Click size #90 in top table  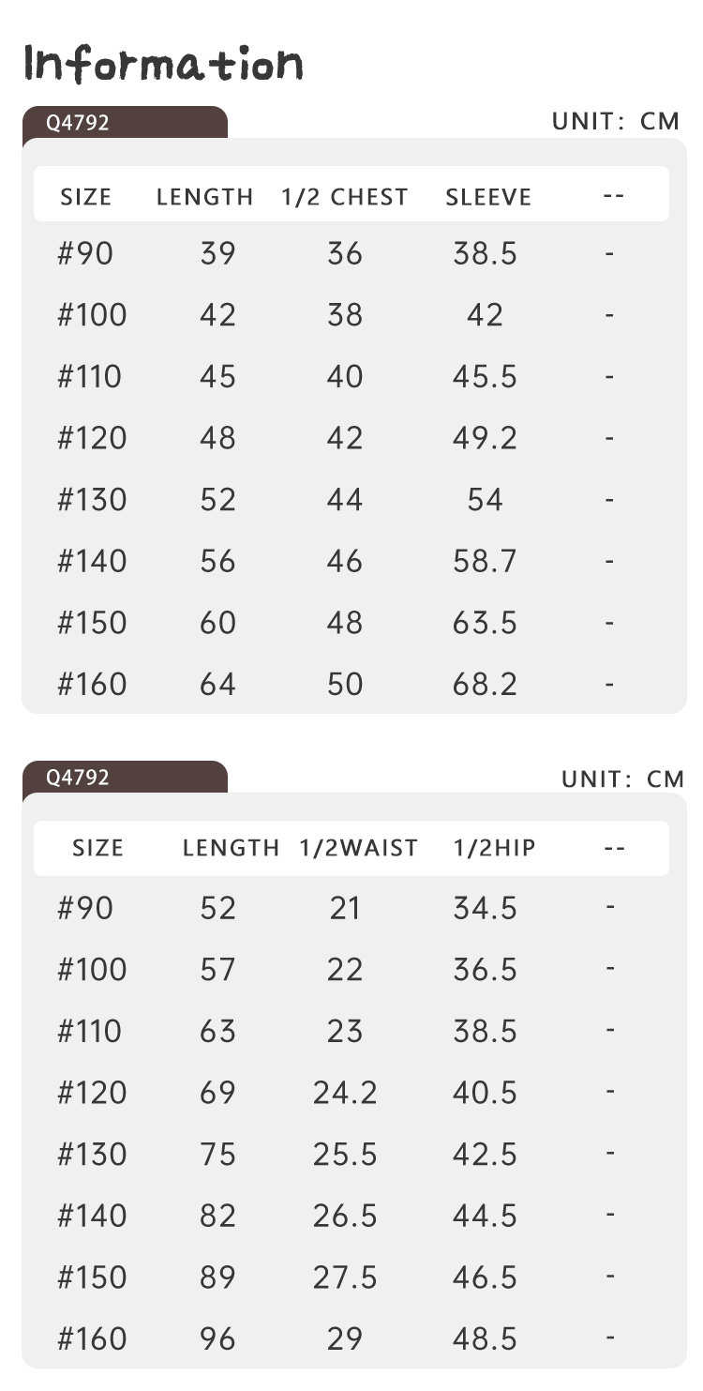point(85,253)
